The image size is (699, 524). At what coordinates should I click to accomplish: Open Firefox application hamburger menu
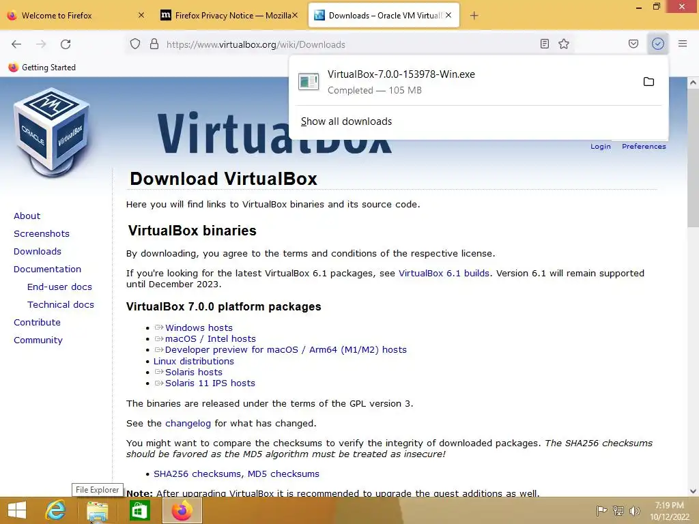(683, 44)
